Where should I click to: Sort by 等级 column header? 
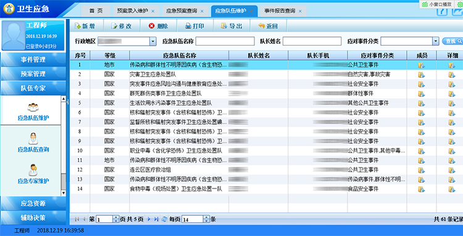coord(109,55)
